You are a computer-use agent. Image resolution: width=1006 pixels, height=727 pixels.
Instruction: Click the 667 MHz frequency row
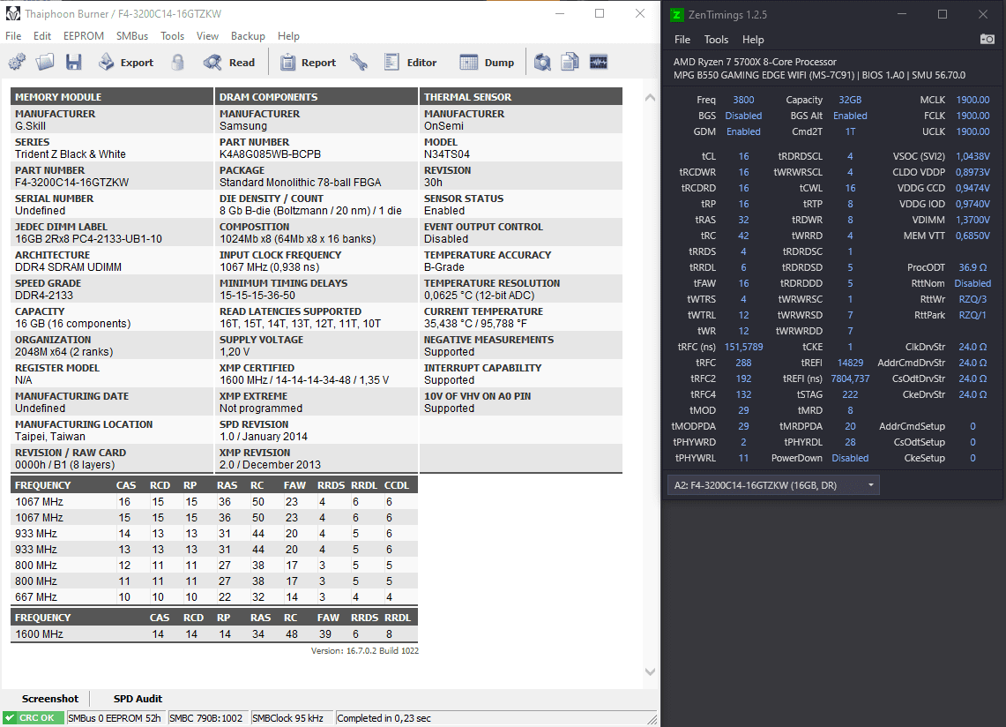(x=213, y=596)
